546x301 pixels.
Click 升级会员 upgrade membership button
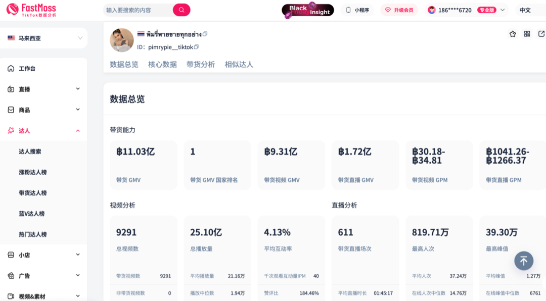tap(399, 10)
